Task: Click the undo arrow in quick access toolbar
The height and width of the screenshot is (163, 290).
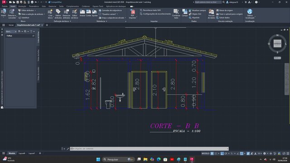Action: tap(36, 2)
